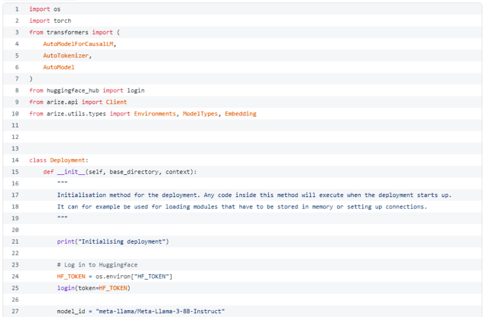
Task: Click the AutoTokenizer identifier
Action: pyautogui.click(x=66, y=56)
